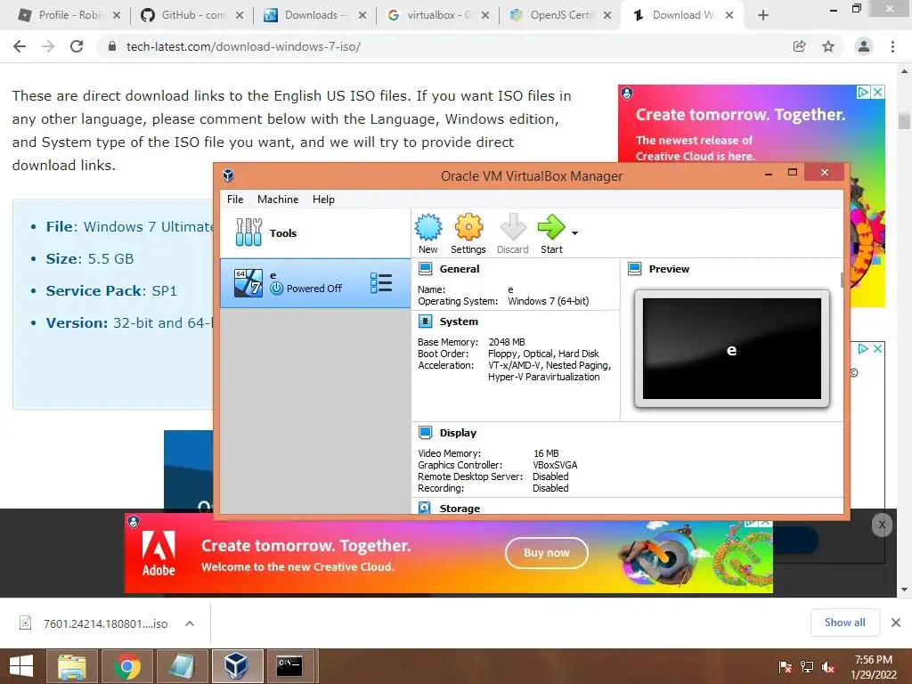Open the System section header

pos(459,321)
